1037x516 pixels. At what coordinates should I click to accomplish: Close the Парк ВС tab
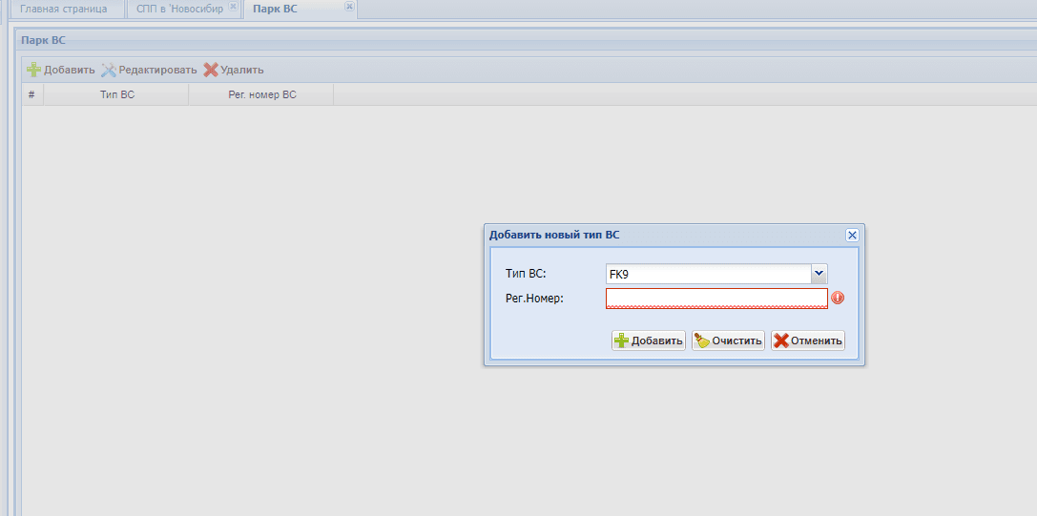(349, 7)
